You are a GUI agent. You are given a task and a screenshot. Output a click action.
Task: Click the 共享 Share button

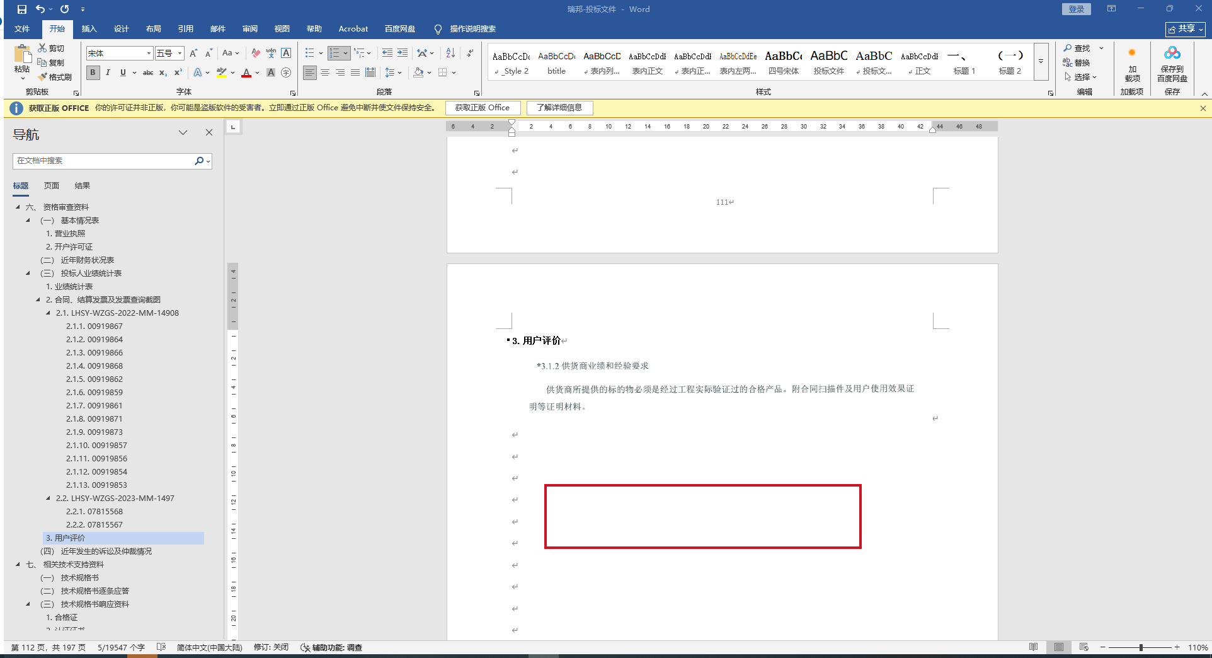pyautogui.click(x=1186, y=29)
